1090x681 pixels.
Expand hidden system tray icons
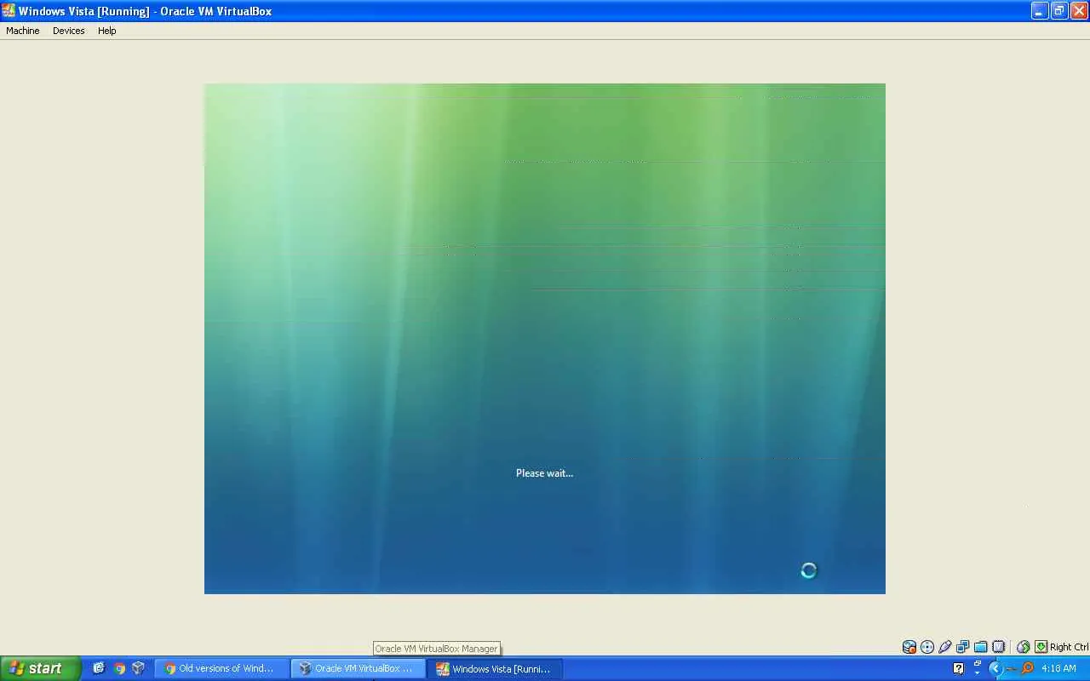click(995, 668)
